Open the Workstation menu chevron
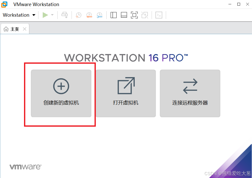 34,15
